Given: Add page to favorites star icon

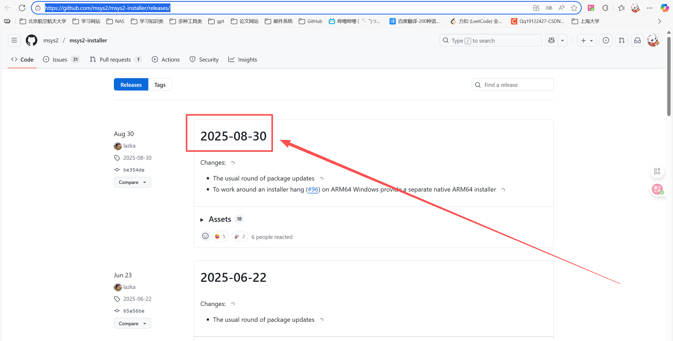Looking at the screenshot, I should click(574, 8).
